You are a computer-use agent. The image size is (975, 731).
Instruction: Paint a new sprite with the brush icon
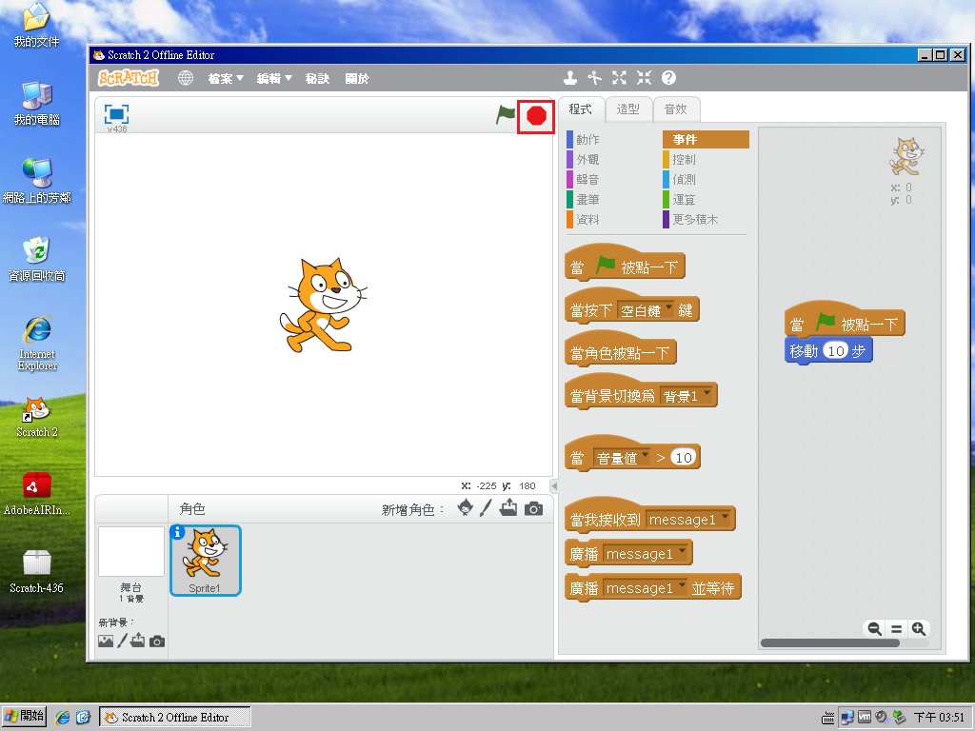[485, 508]
